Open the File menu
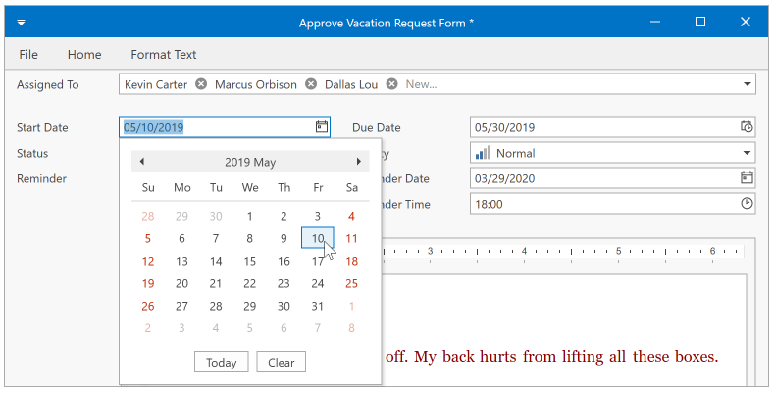Image resolution: width=774 pixels, height=393 pixels. [28, 54]
